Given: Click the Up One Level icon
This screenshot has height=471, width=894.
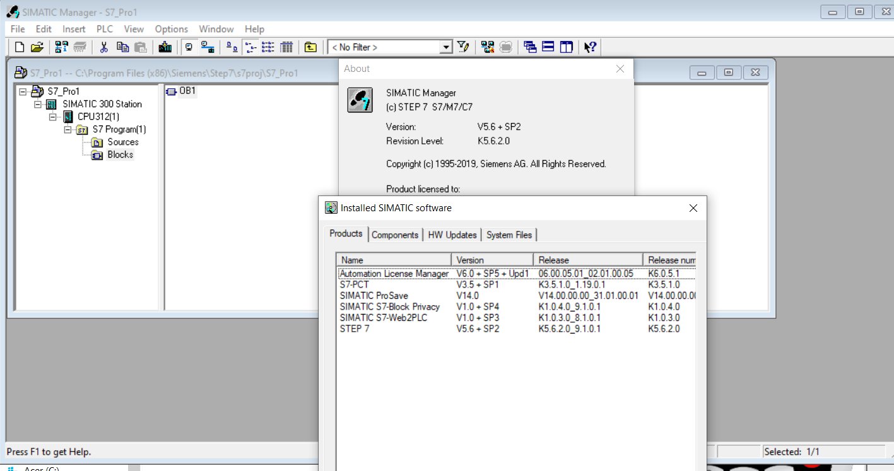Looking at the screenshot, I should pyautogui.click(x=310, y=47).
